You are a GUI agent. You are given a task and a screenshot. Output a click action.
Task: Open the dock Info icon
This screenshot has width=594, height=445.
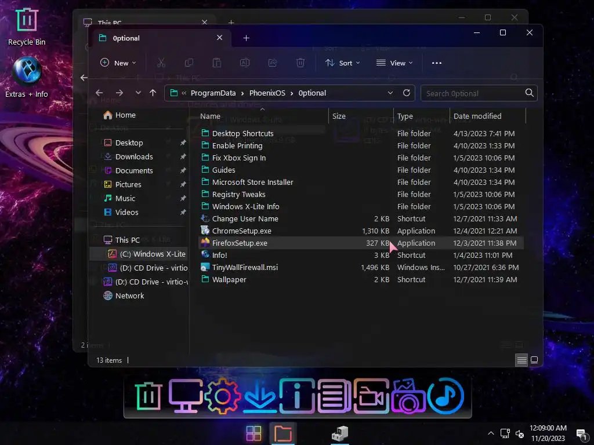[x=297, y=396]
